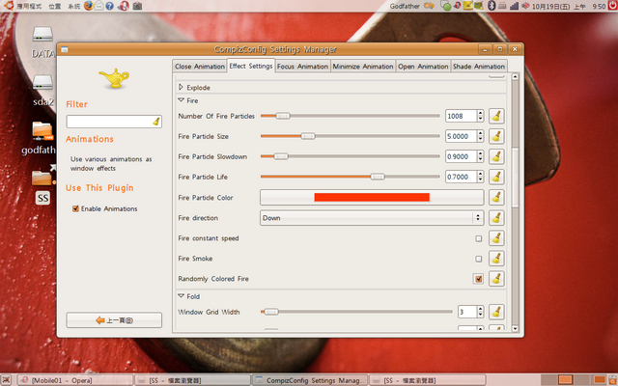Open the sda2 drive desktop icon
The width and height of the screenshot is (618, 386).
pyautogui.click(x=42, y=91)
